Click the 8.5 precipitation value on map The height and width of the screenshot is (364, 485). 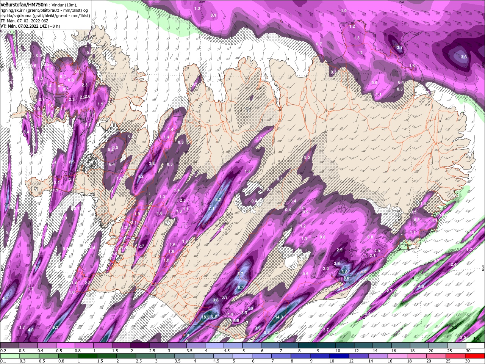tap(241, 288)
